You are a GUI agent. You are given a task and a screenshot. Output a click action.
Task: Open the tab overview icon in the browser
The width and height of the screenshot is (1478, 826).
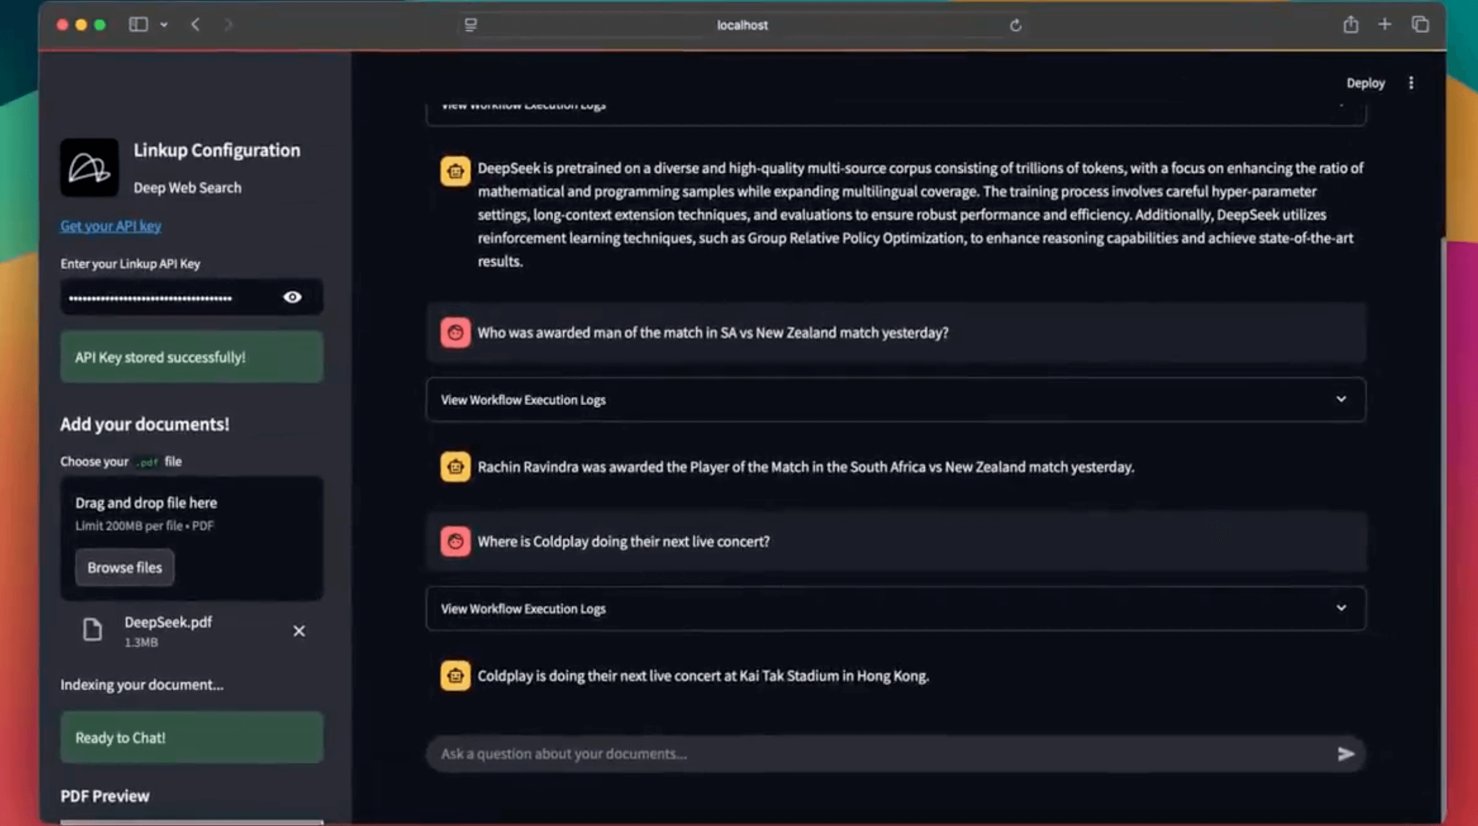click(1420, 24)
